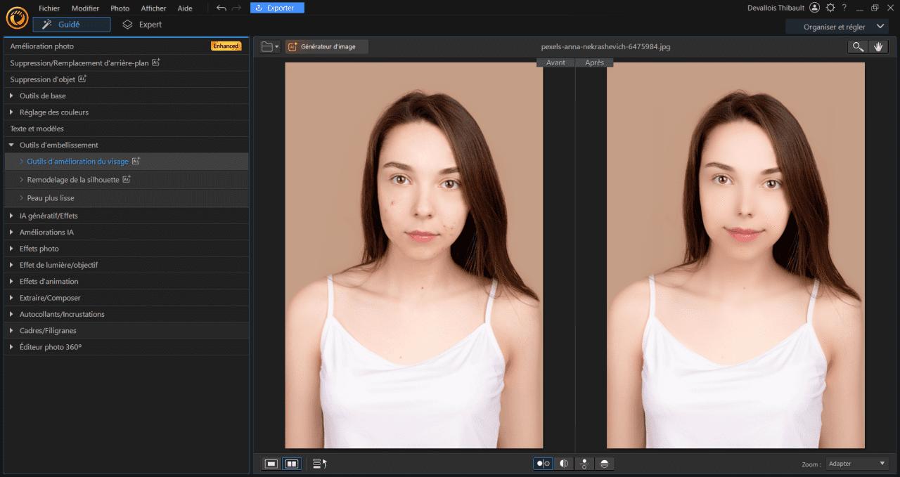Image resolution: width=900 pixels, height=477 pixels.
Task: Click the split before/after compare icon
Action: [x=564, y=464]
